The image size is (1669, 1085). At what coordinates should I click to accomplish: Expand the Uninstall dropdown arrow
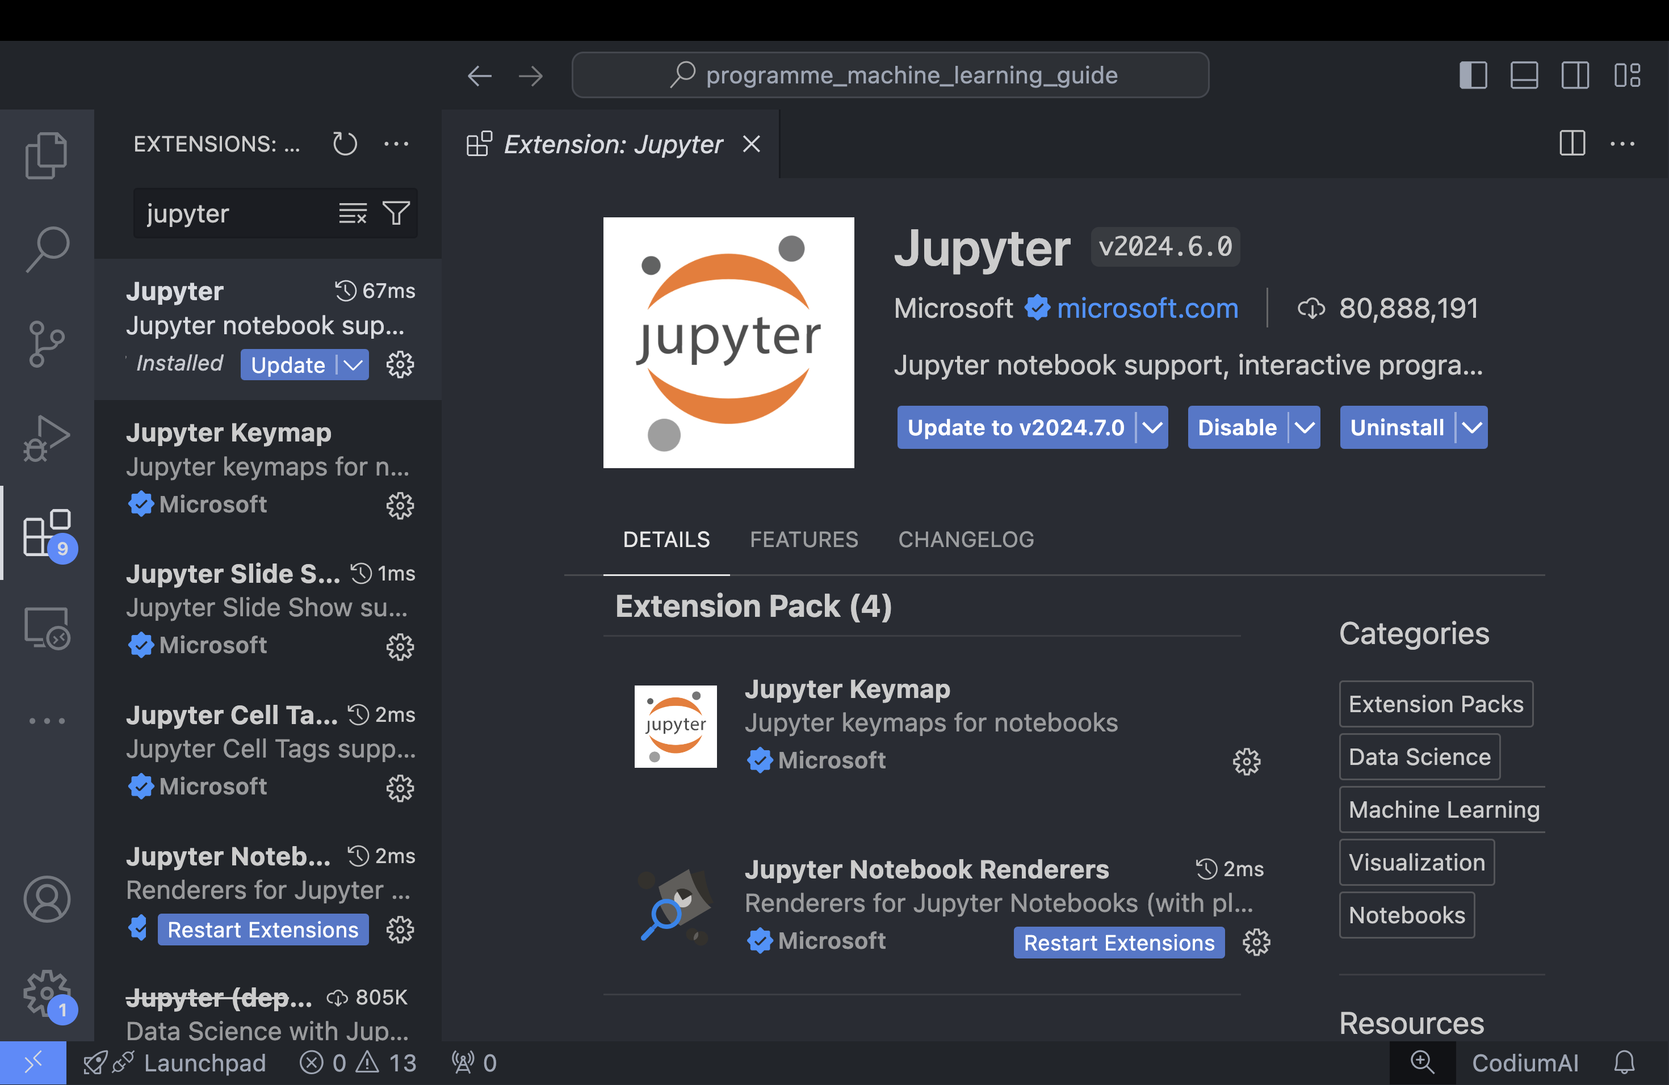tap(1471, 427)
